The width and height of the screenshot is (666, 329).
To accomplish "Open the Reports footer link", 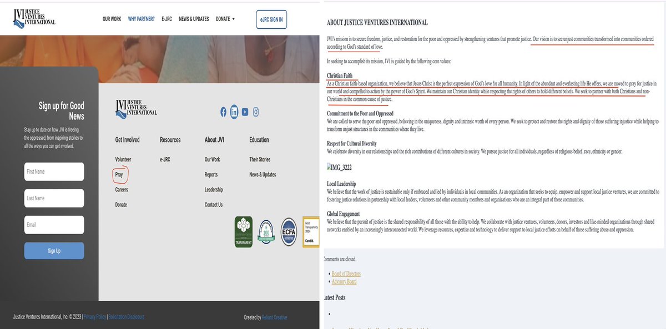I will coord(211,174).
